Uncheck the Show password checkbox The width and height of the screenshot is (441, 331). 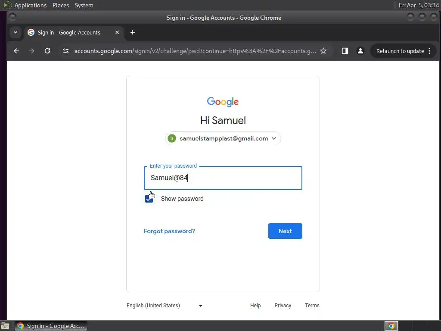[149, 199]
